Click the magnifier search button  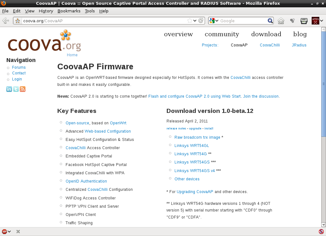(270, 21)
